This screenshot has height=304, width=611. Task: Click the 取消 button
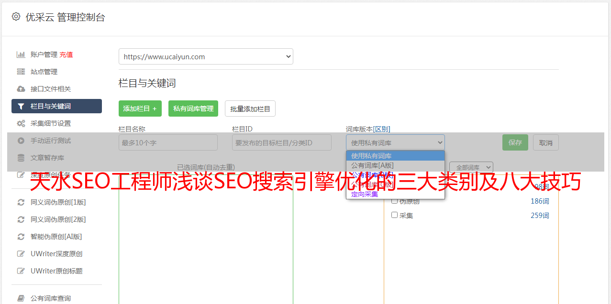tap(546, 142)
